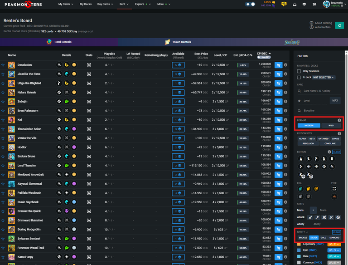Toggle the Use PP switch under CP/DEC
Screen dimensions: 348x265
click(264, 57)
